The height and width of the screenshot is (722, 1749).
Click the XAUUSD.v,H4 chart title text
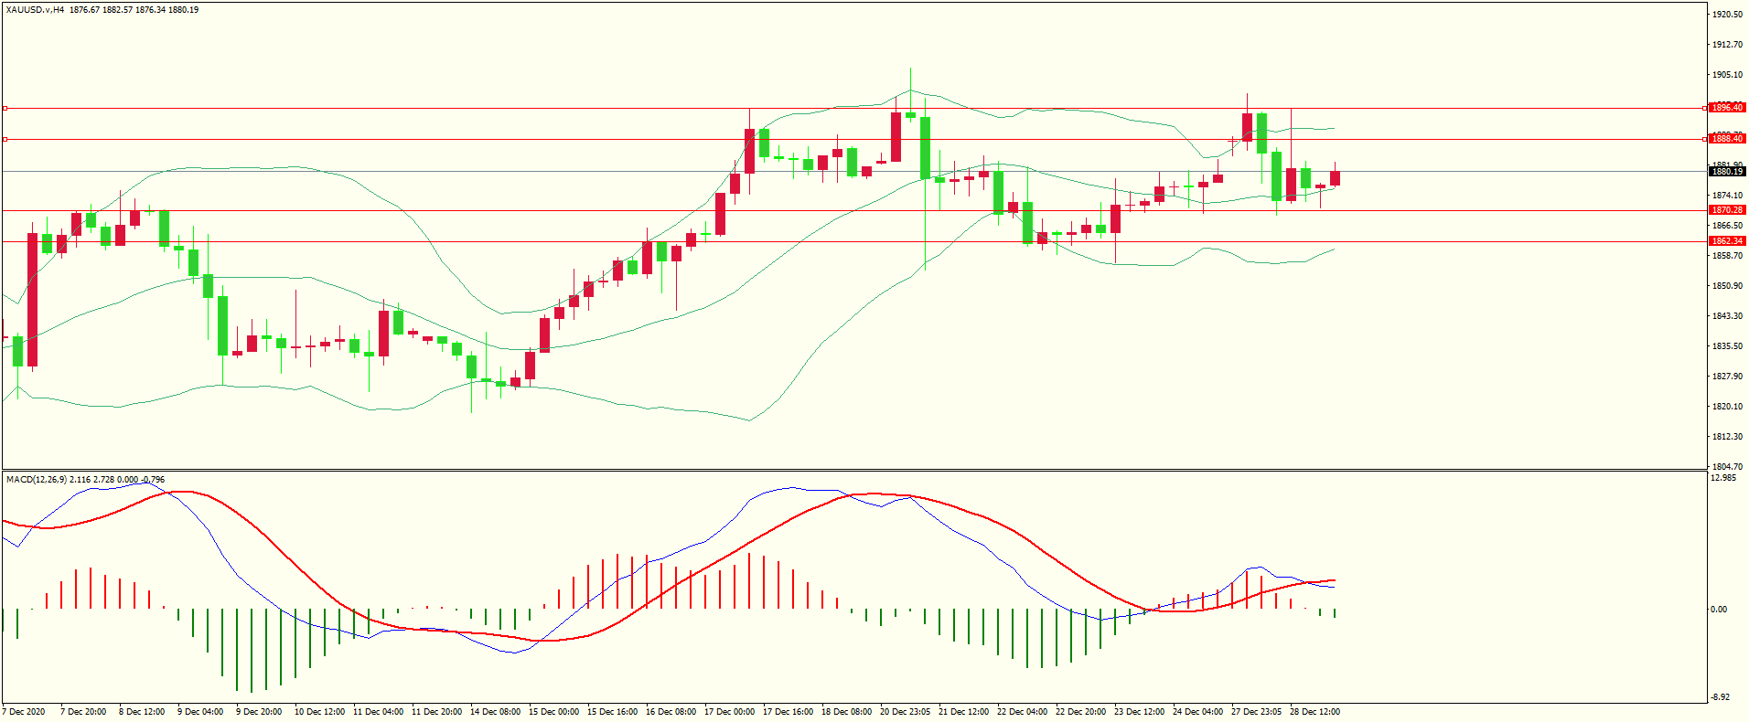point(35,10)
